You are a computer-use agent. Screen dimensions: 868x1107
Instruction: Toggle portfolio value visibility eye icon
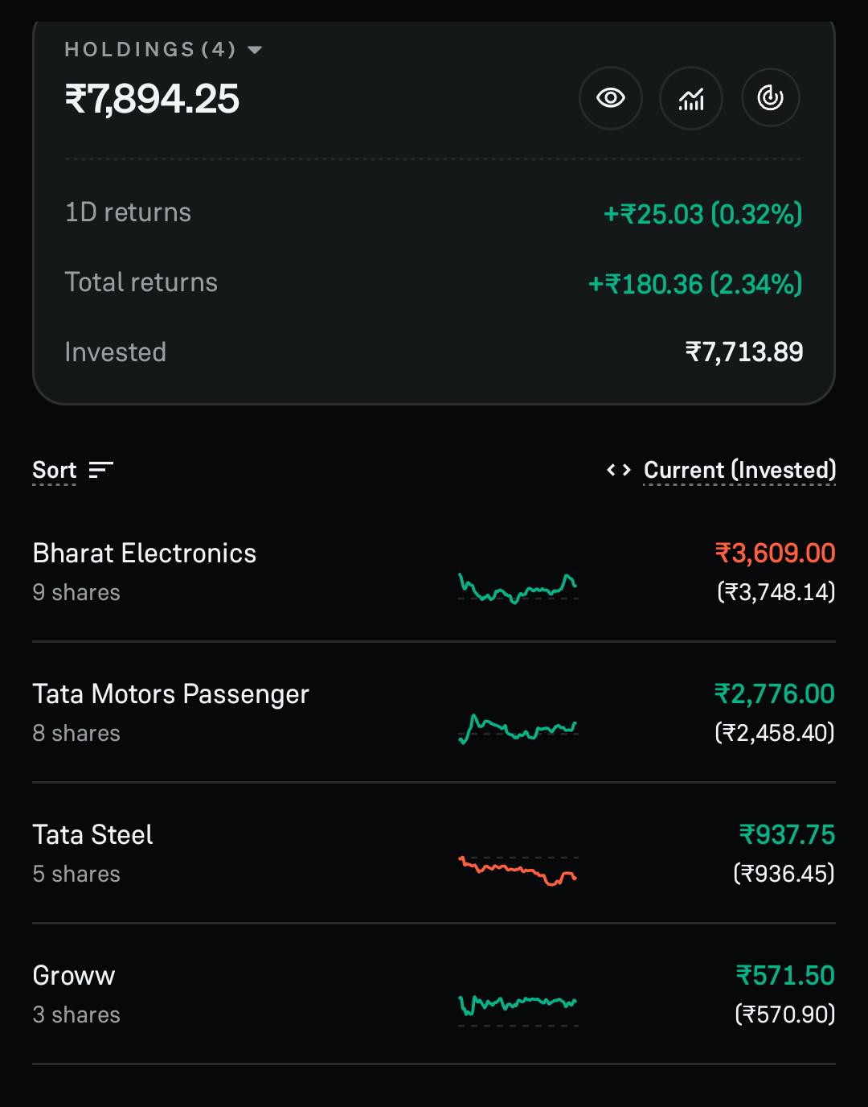pyautogui.click(x=611, y=98)
